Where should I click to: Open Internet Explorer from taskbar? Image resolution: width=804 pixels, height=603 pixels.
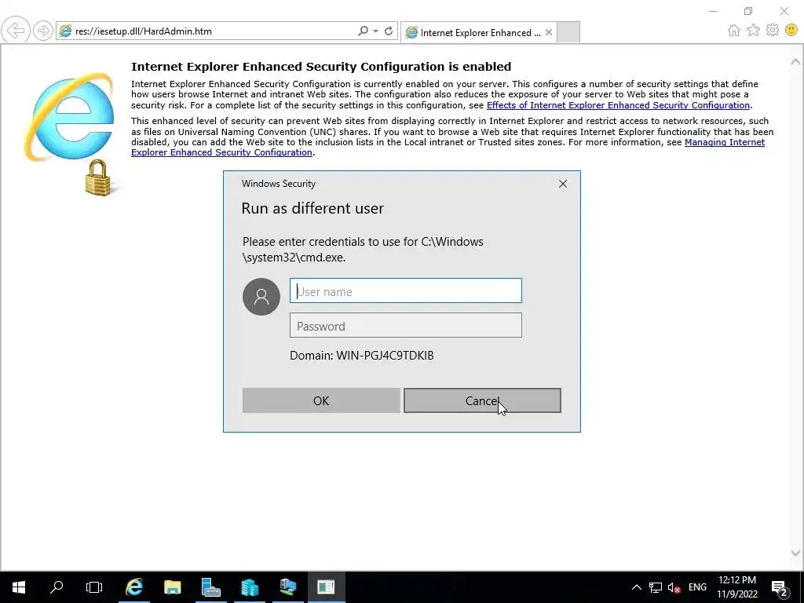(x=134, y=587)
